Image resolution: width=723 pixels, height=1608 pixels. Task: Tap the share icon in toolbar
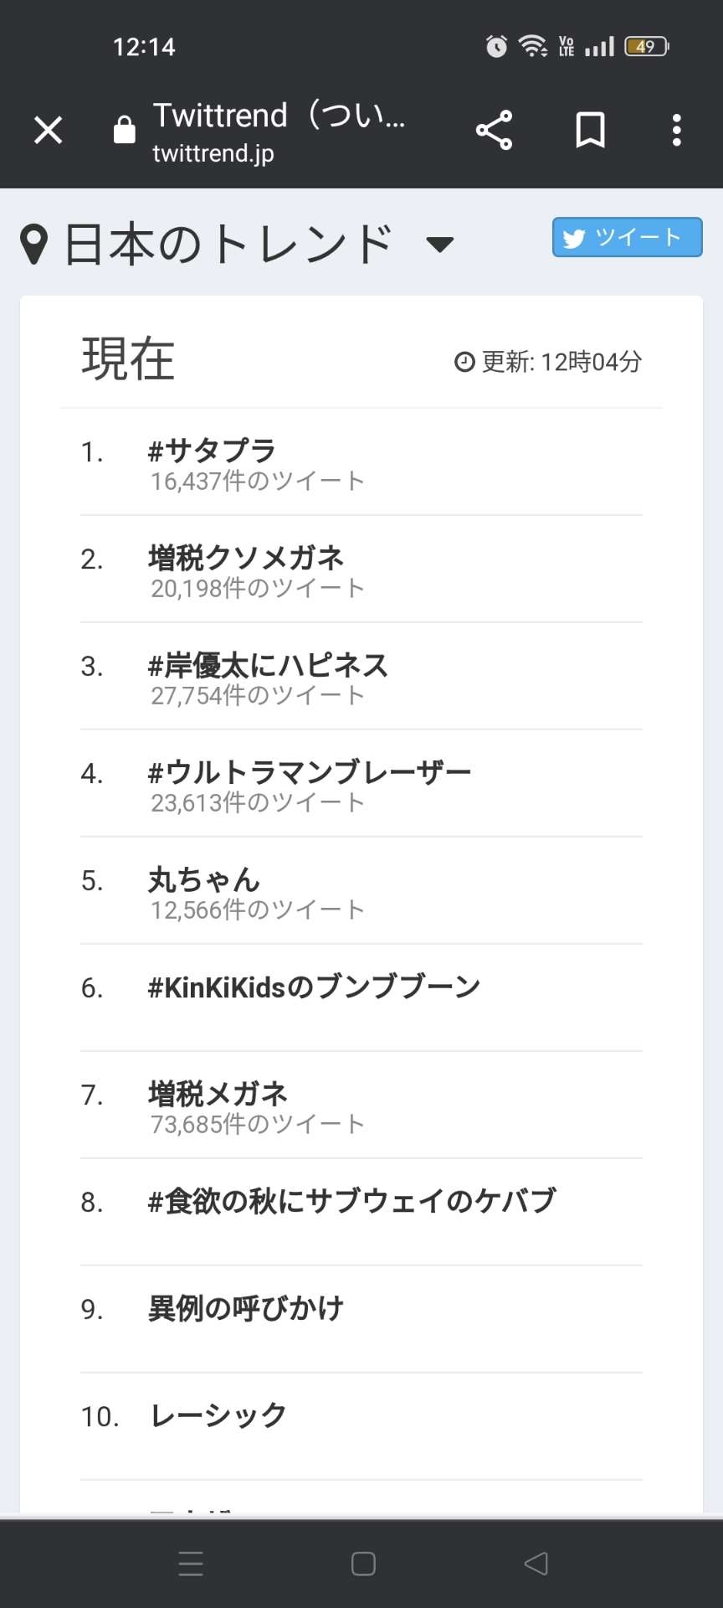click(494, 131)
